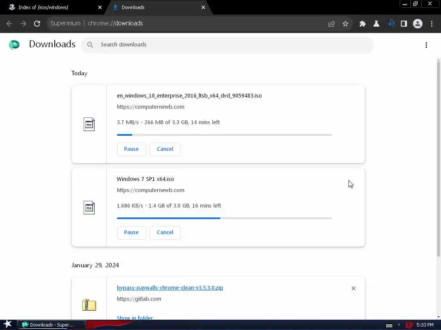This screenshot has width=441, height=330.
Task: Open the Downloads page more actions menu
Action: click(x=426, y=45)
